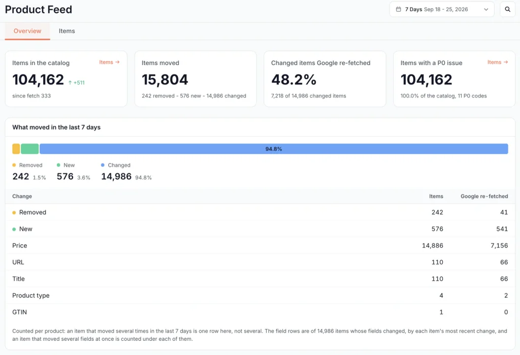Screen dimensions: 520x355
Task: Switch to the Overview tab
Action: [x=27, y=31]
